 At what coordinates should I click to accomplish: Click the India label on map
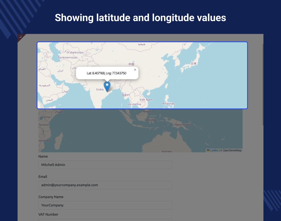tap(100, 89)
